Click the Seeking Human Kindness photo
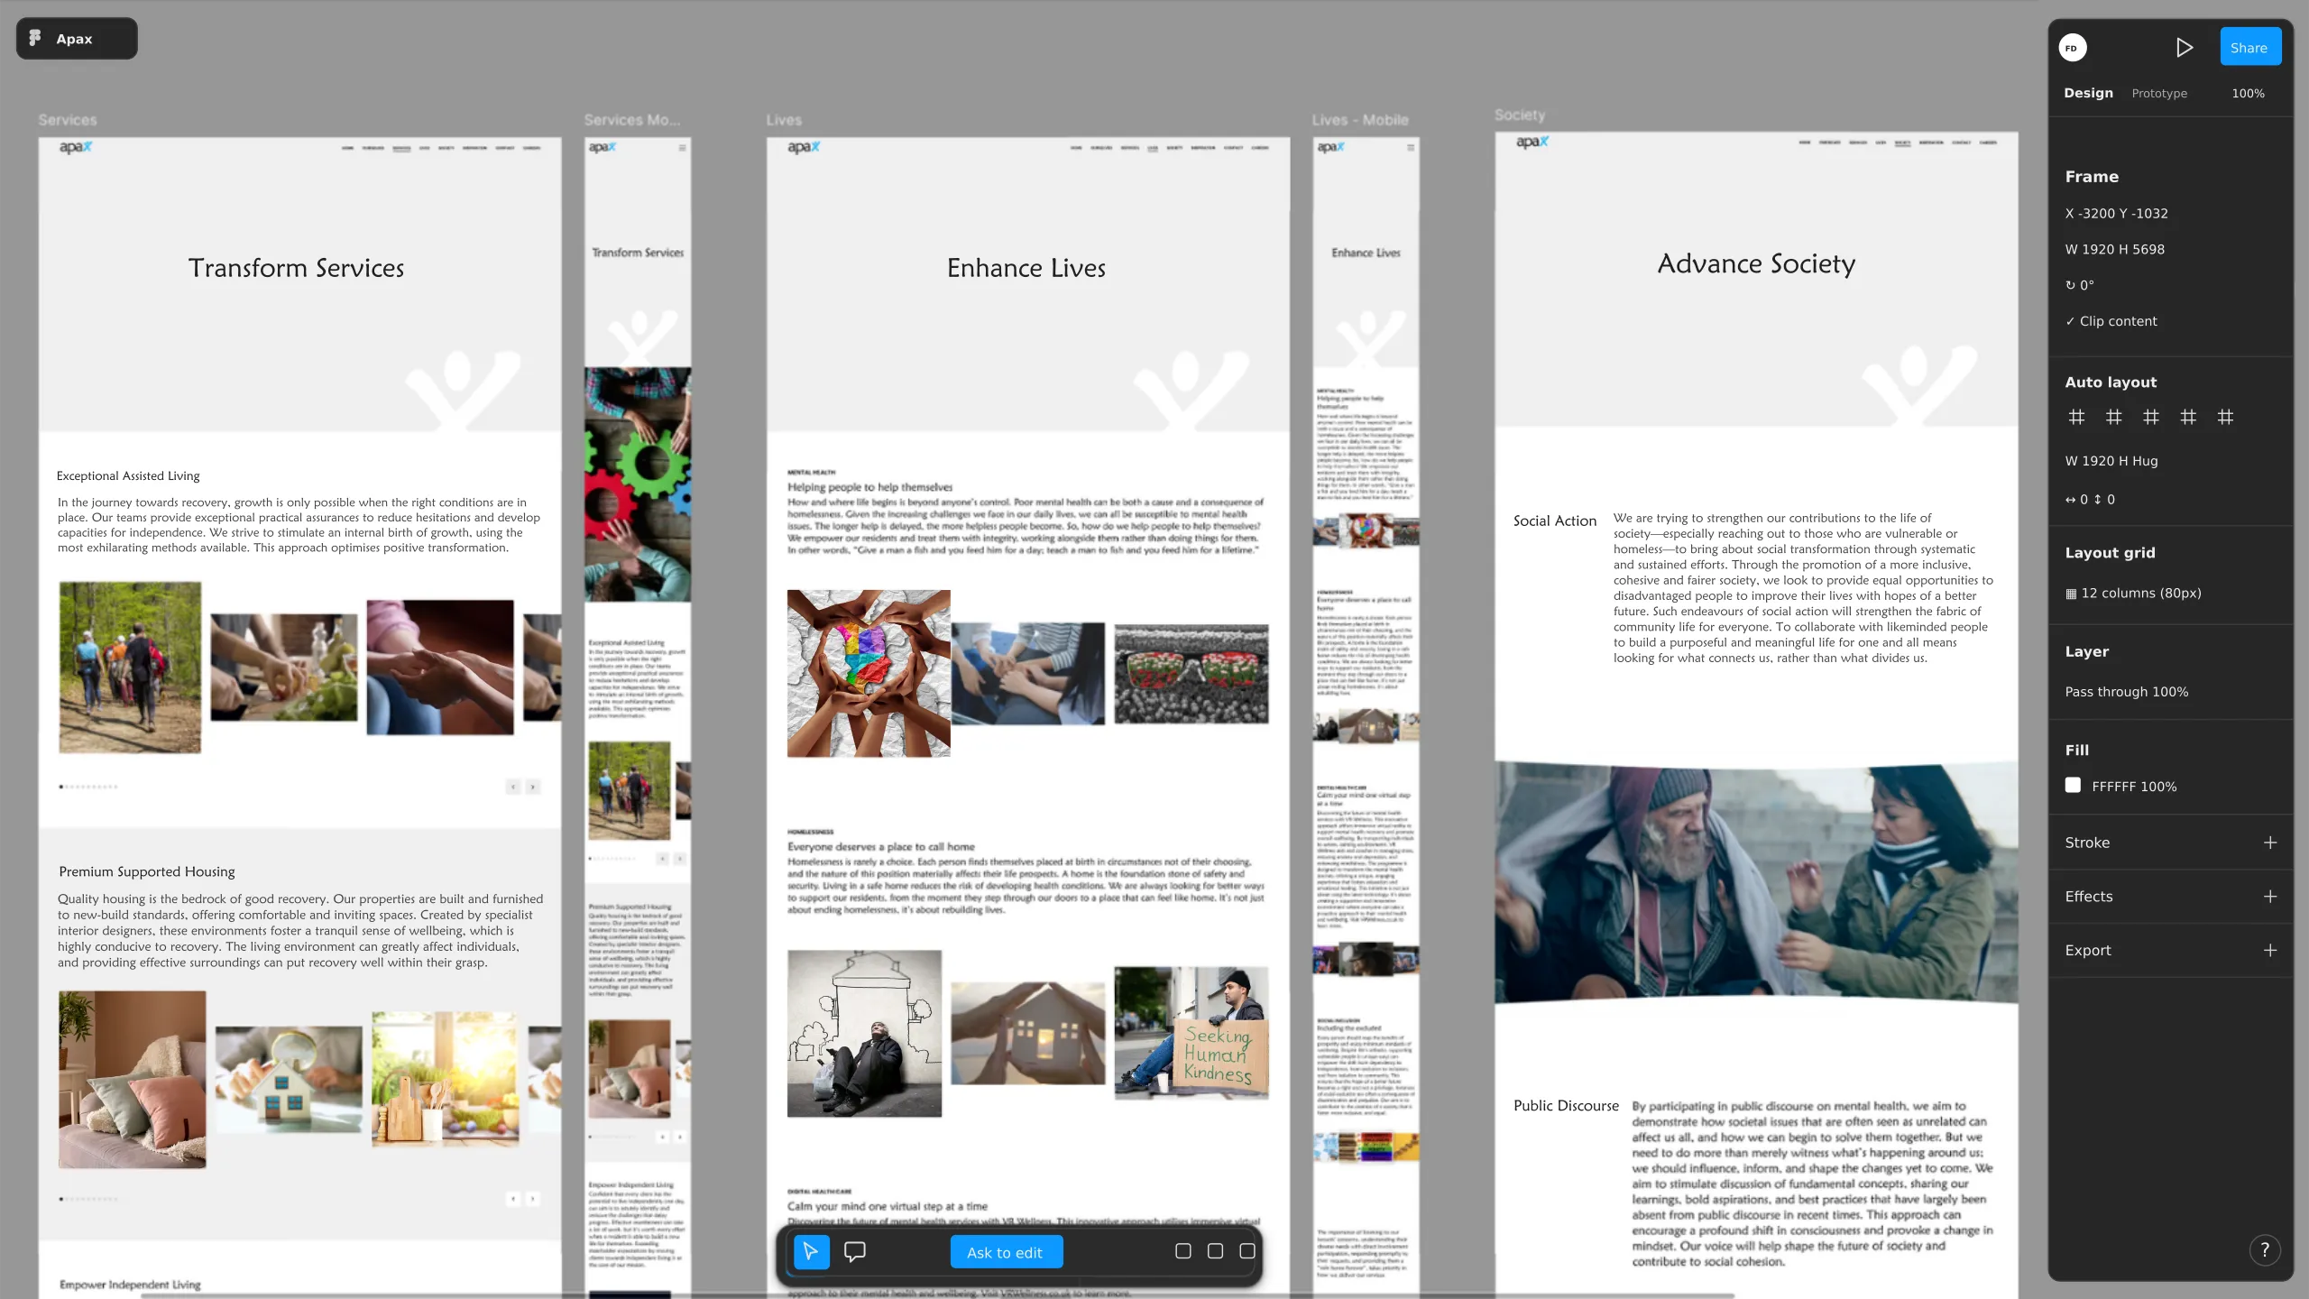The width and height of the screenshot is (2309, 1299). (1191, 1033)
